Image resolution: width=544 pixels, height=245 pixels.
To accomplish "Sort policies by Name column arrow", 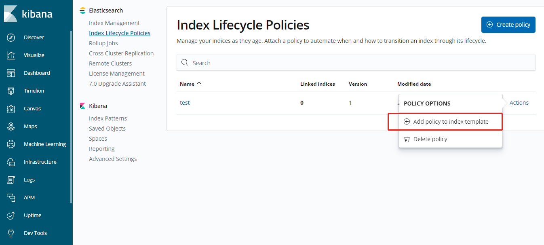I will (x=198, y=84).
